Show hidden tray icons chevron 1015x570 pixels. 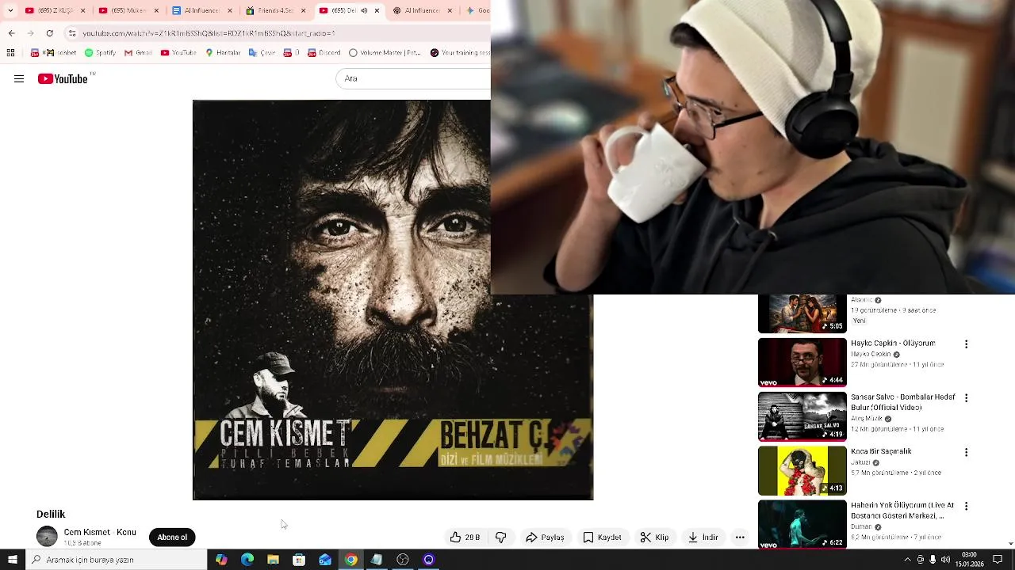pyautogui.click(x=907, y=560)
